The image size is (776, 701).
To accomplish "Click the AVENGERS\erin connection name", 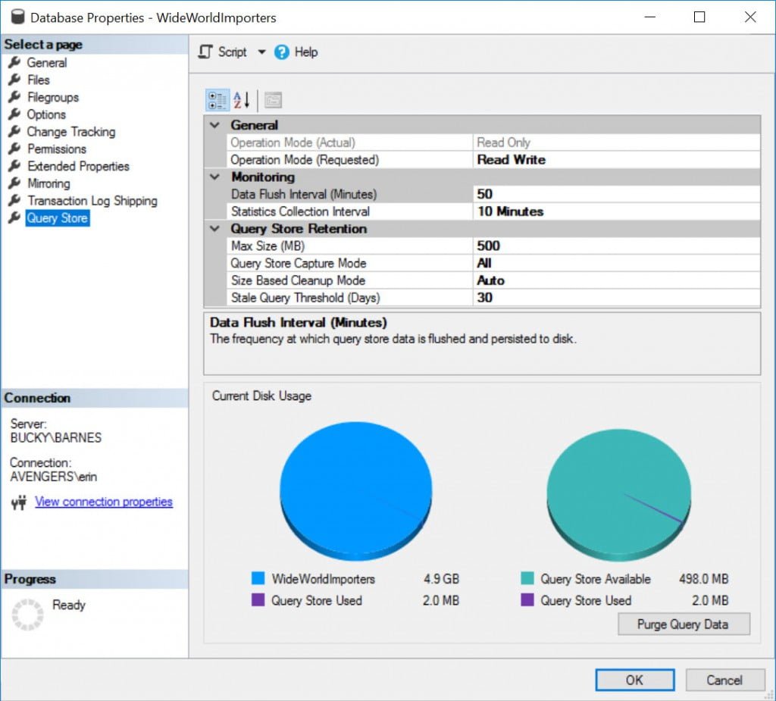I will 54,477.
